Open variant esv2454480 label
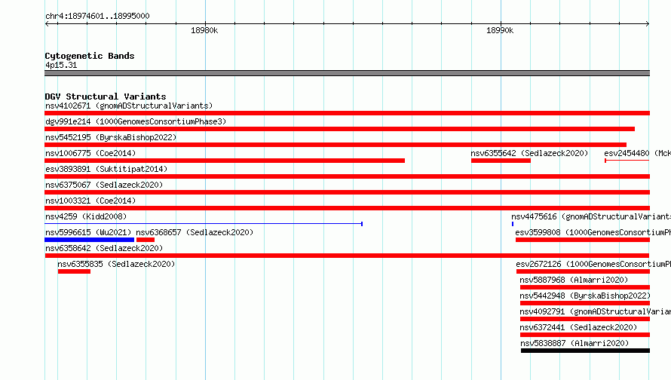 [x=637, y=153]
